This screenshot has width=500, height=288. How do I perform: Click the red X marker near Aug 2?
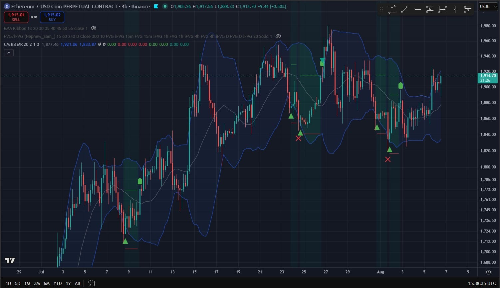click(388, 159)
